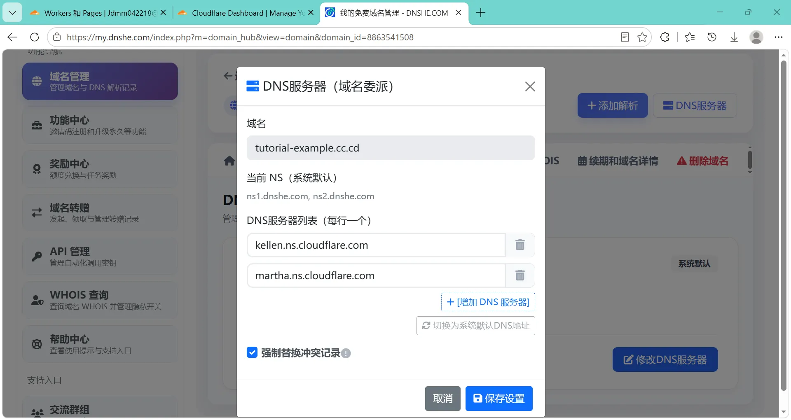Save settings with 保存设置 button
The image size is (791, 420).
(x=499, y=399)
